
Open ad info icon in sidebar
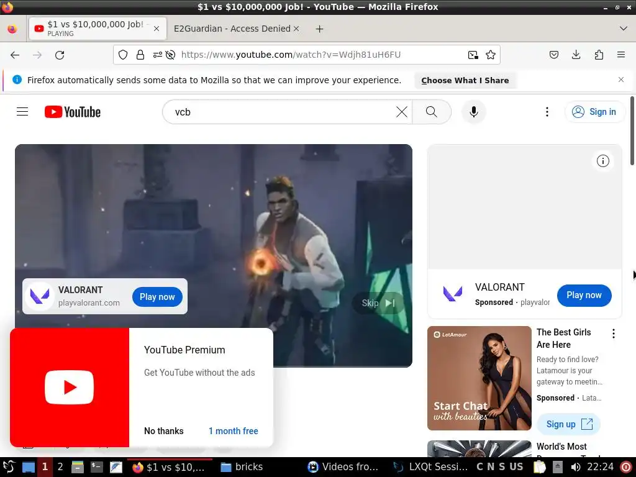(x=602, y=161)
